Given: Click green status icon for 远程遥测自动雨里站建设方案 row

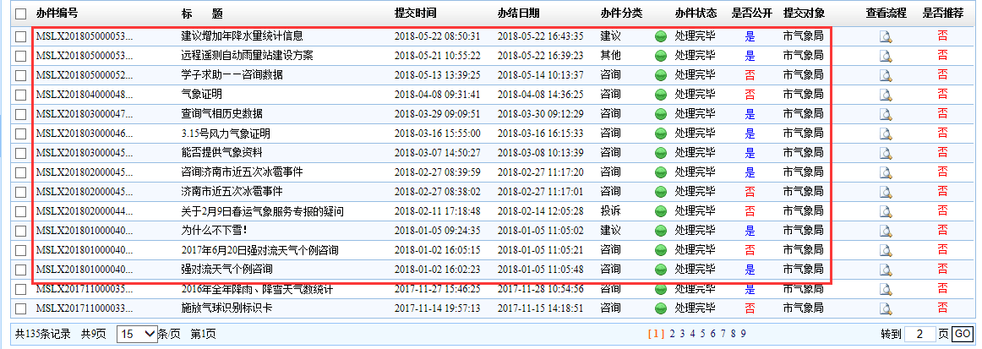Looking at the screenshot, I should coord(661,56).
